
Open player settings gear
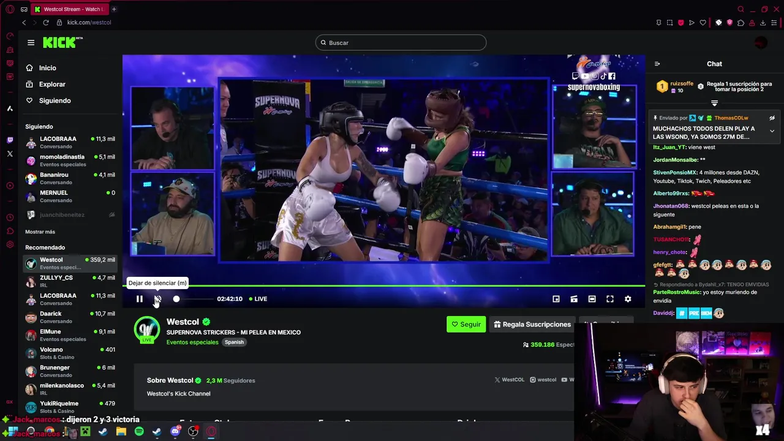[628, 299]
